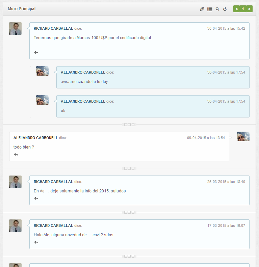
Task: Click the separator dots below 'todo bien ?' post
Action: [129, 168]
